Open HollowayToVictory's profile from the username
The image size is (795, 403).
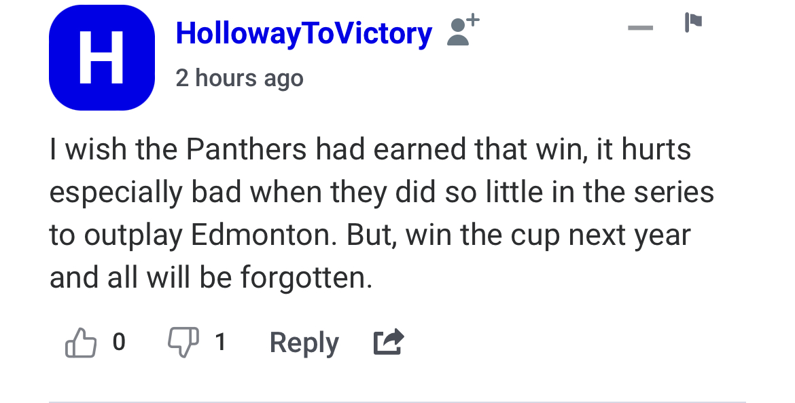point(304,33)
